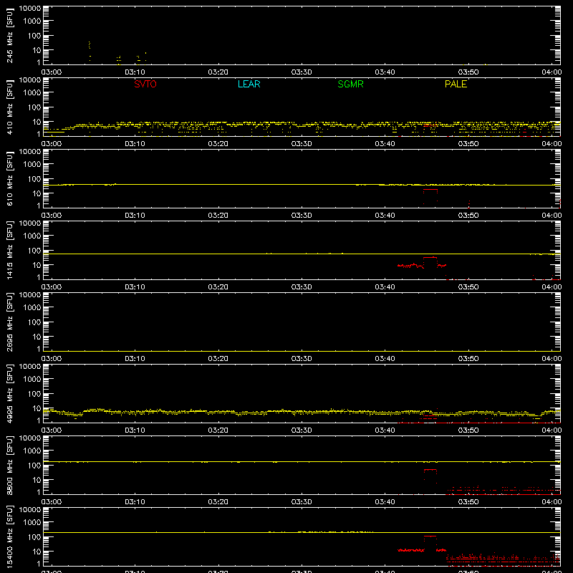Click the 10 tick label on 8800 MHz axis

(37, 480)
